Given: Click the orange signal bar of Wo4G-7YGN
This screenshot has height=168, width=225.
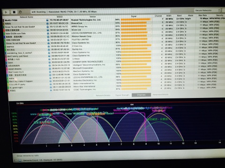Looking at the screenshot, I should (x=135, y=20).
